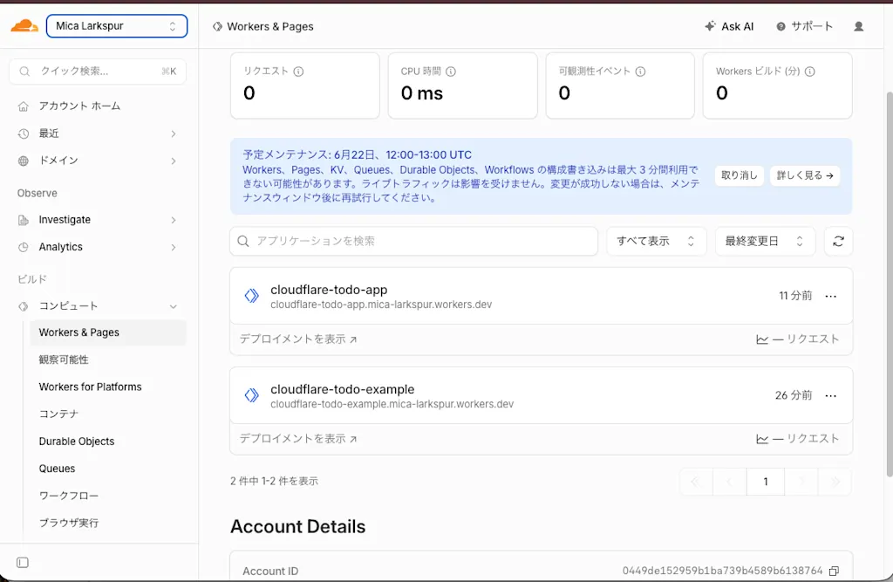The width and height of the screenshot is (893, 582).
Task: Click the page vertical scrollbar
Action: click(890, 284)
